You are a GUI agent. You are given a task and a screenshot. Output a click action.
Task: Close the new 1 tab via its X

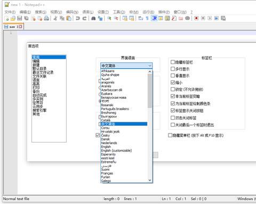[20, 27]
